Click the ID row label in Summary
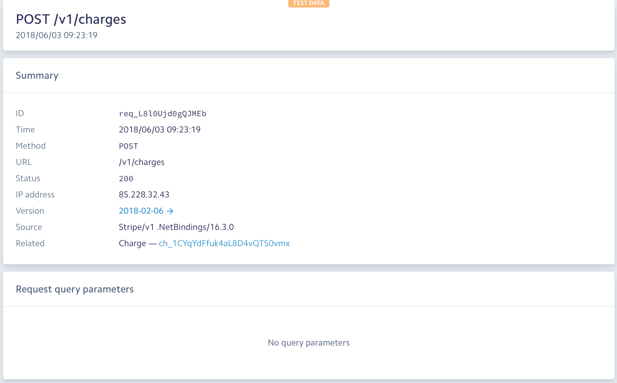This screenshot has width=617, height=383. point(20,113)
